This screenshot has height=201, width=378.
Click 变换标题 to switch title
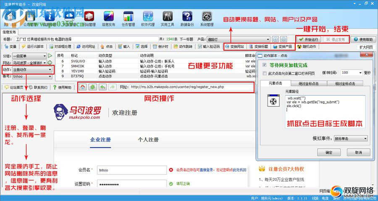[x=259, y=46]
